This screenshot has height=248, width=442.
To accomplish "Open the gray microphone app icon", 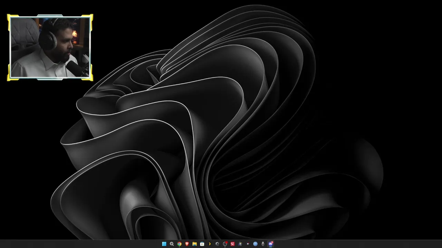I will pyautogui.click(x=263, y=244).
